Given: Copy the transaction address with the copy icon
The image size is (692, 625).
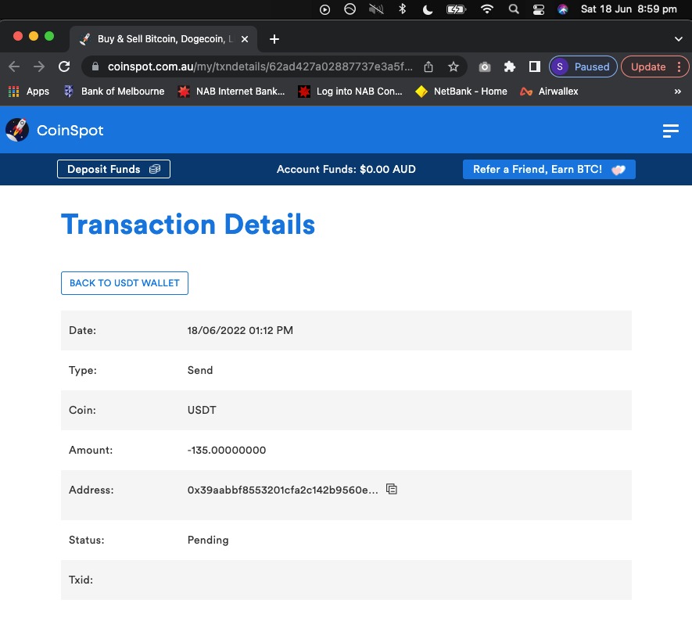Looking at the screenshot, I should 392,489.
